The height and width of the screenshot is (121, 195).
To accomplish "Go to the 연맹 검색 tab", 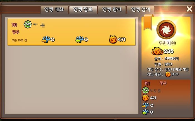I will click(141, 9).
